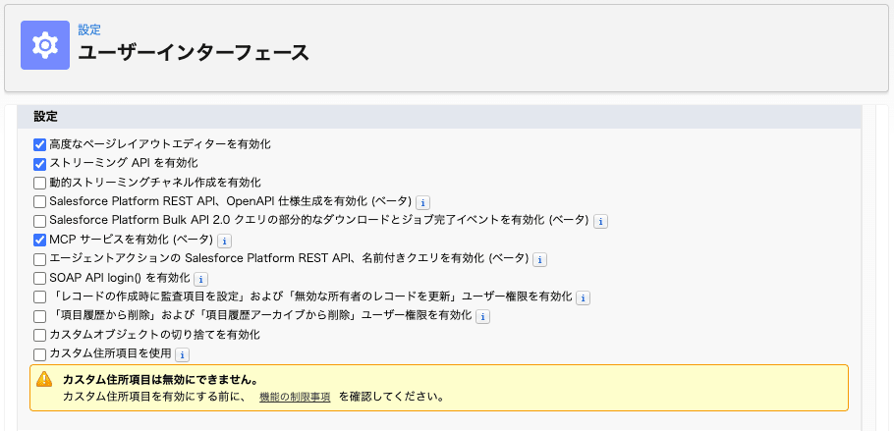Open info icon for OpenAPI 仕様生成 option
The image size is (894, 431).
422,202
